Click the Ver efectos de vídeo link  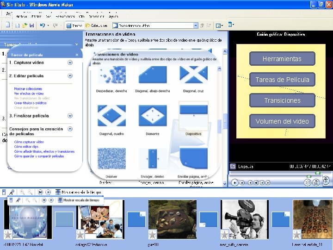pyautogui.click(x=29, y=94)
